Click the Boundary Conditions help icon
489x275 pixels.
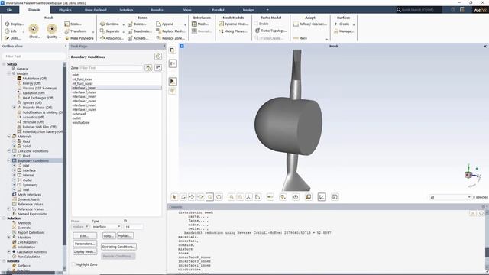[158, 57]
